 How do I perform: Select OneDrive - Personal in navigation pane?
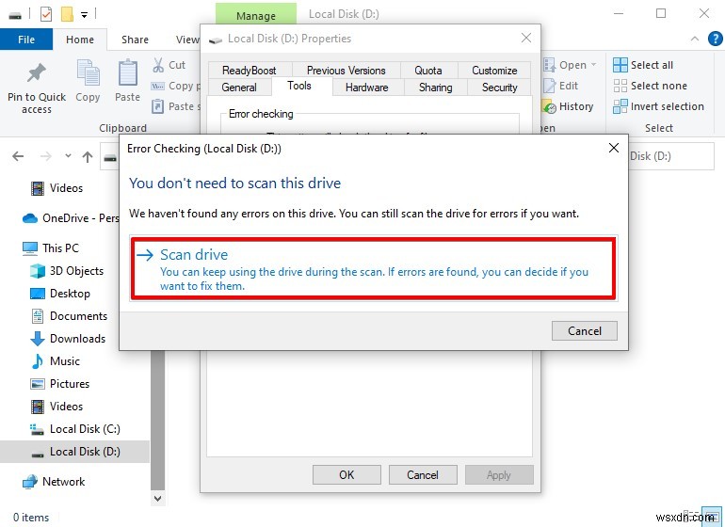71,217
